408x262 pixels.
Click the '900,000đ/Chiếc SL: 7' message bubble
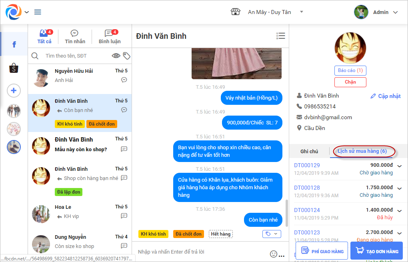(x=252, y=122)
